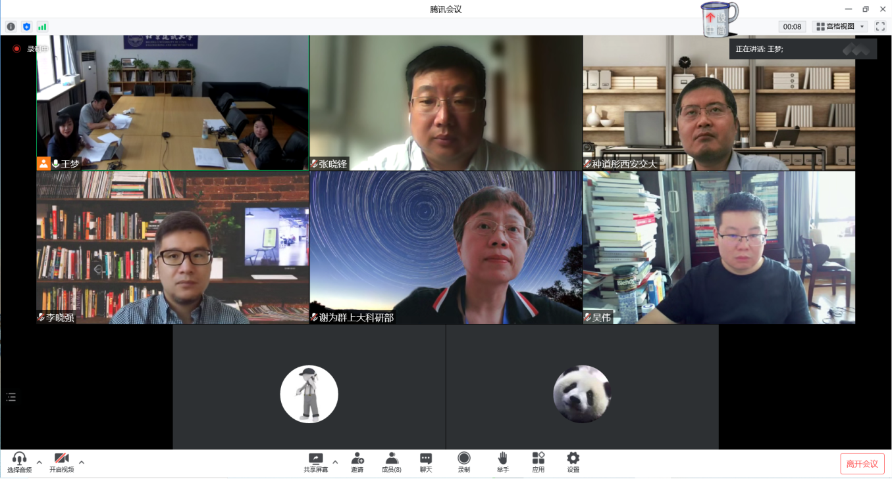Click the 选择音频 headphone button
The image size is (892, 479).
[x=19, y=462]
